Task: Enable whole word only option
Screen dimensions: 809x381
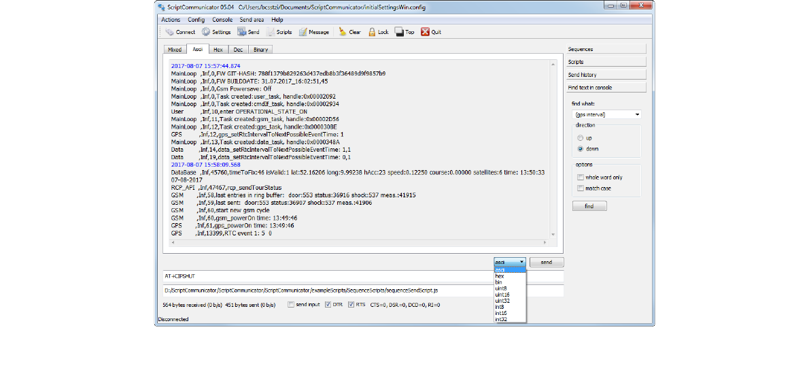Action: [x=581, y=177]
